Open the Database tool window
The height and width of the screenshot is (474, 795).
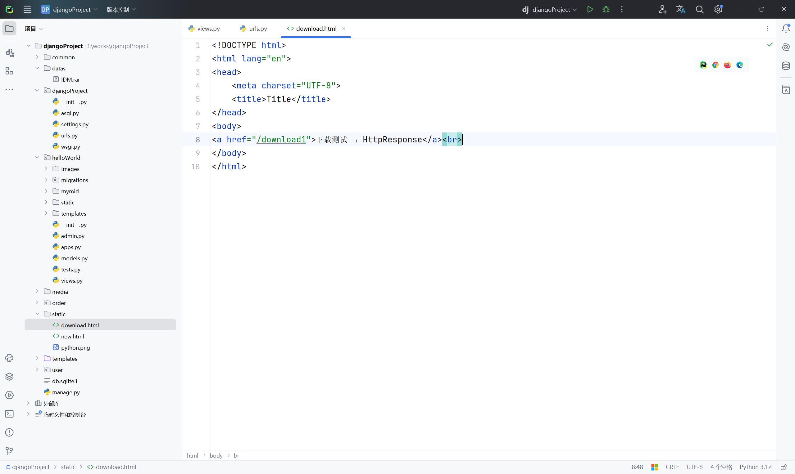(x=786, y=66)
